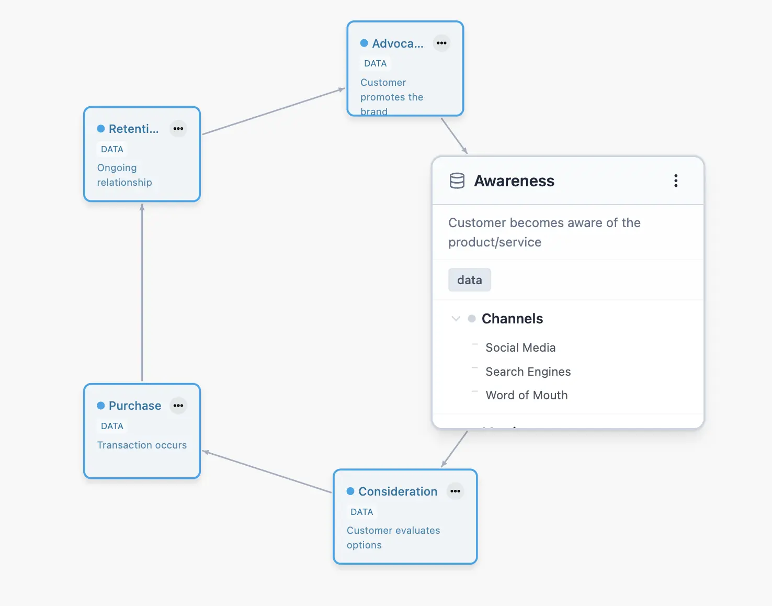Click the DATA badge on Consideration node

[x=362, y=512]
